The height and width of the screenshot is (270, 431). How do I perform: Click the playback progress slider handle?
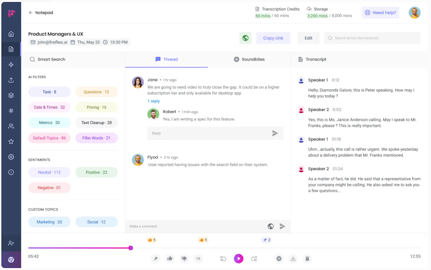131,248
